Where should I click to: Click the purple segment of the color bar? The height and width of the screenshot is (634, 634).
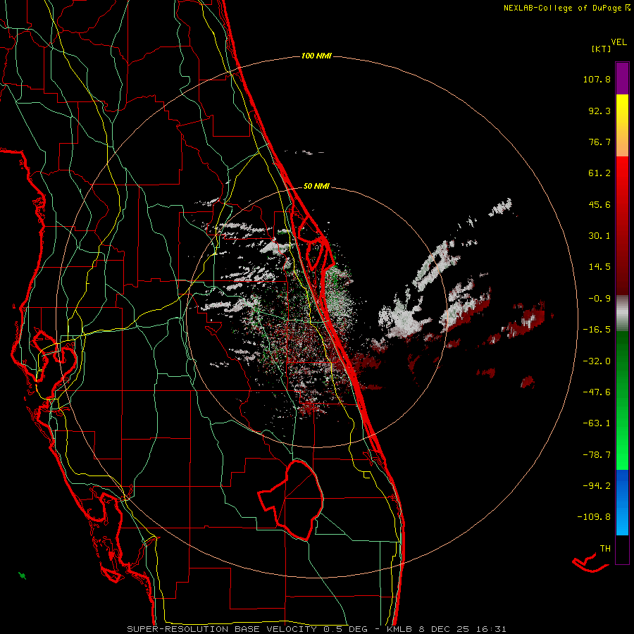(x=622, y=78)
